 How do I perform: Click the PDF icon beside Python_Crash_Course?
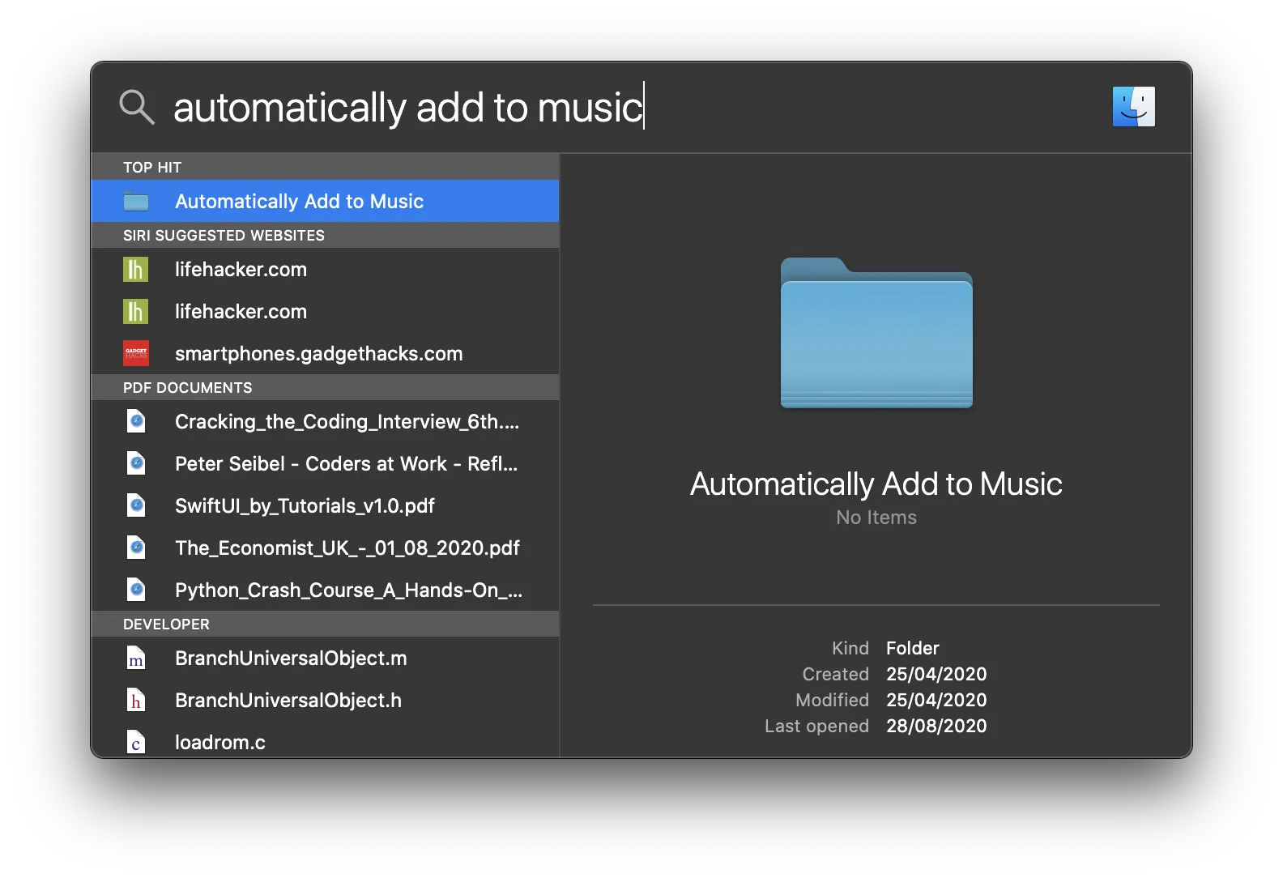(136, 590)
